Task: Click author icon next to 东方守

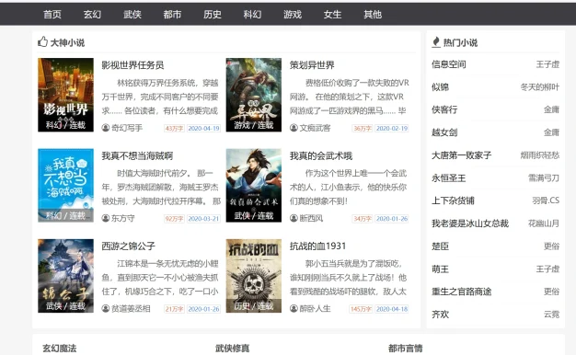Action: coord(106,218)
